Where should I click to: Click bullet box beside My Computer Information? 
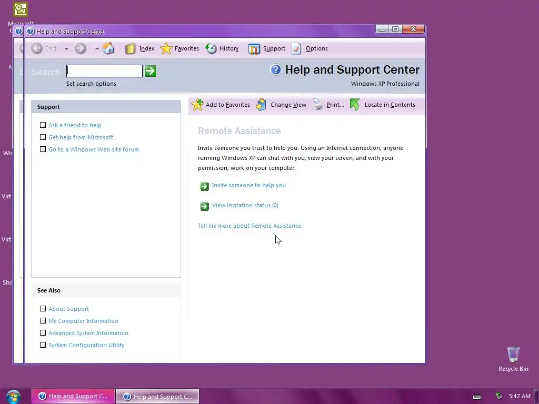[x=43, y=320]
